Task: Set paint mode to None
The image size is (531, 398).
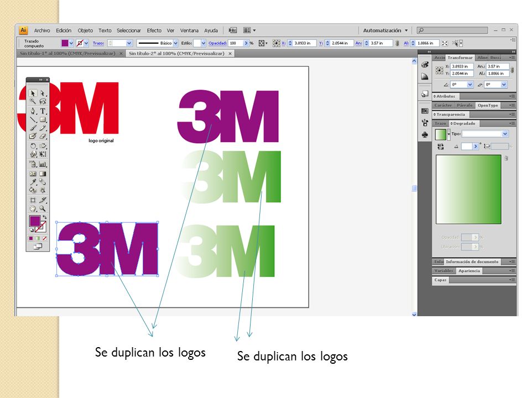Action: coord(44,238)
